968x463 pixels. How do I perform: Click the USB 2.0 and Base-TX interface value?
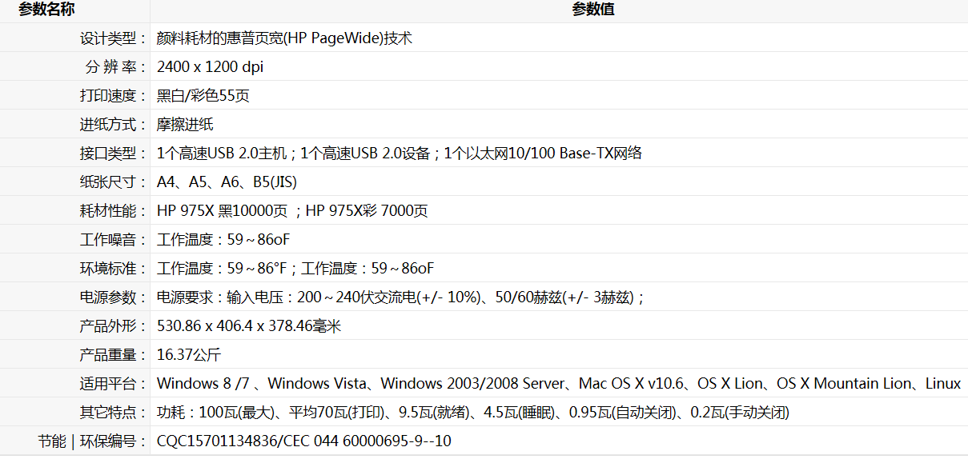pos(400,153)
